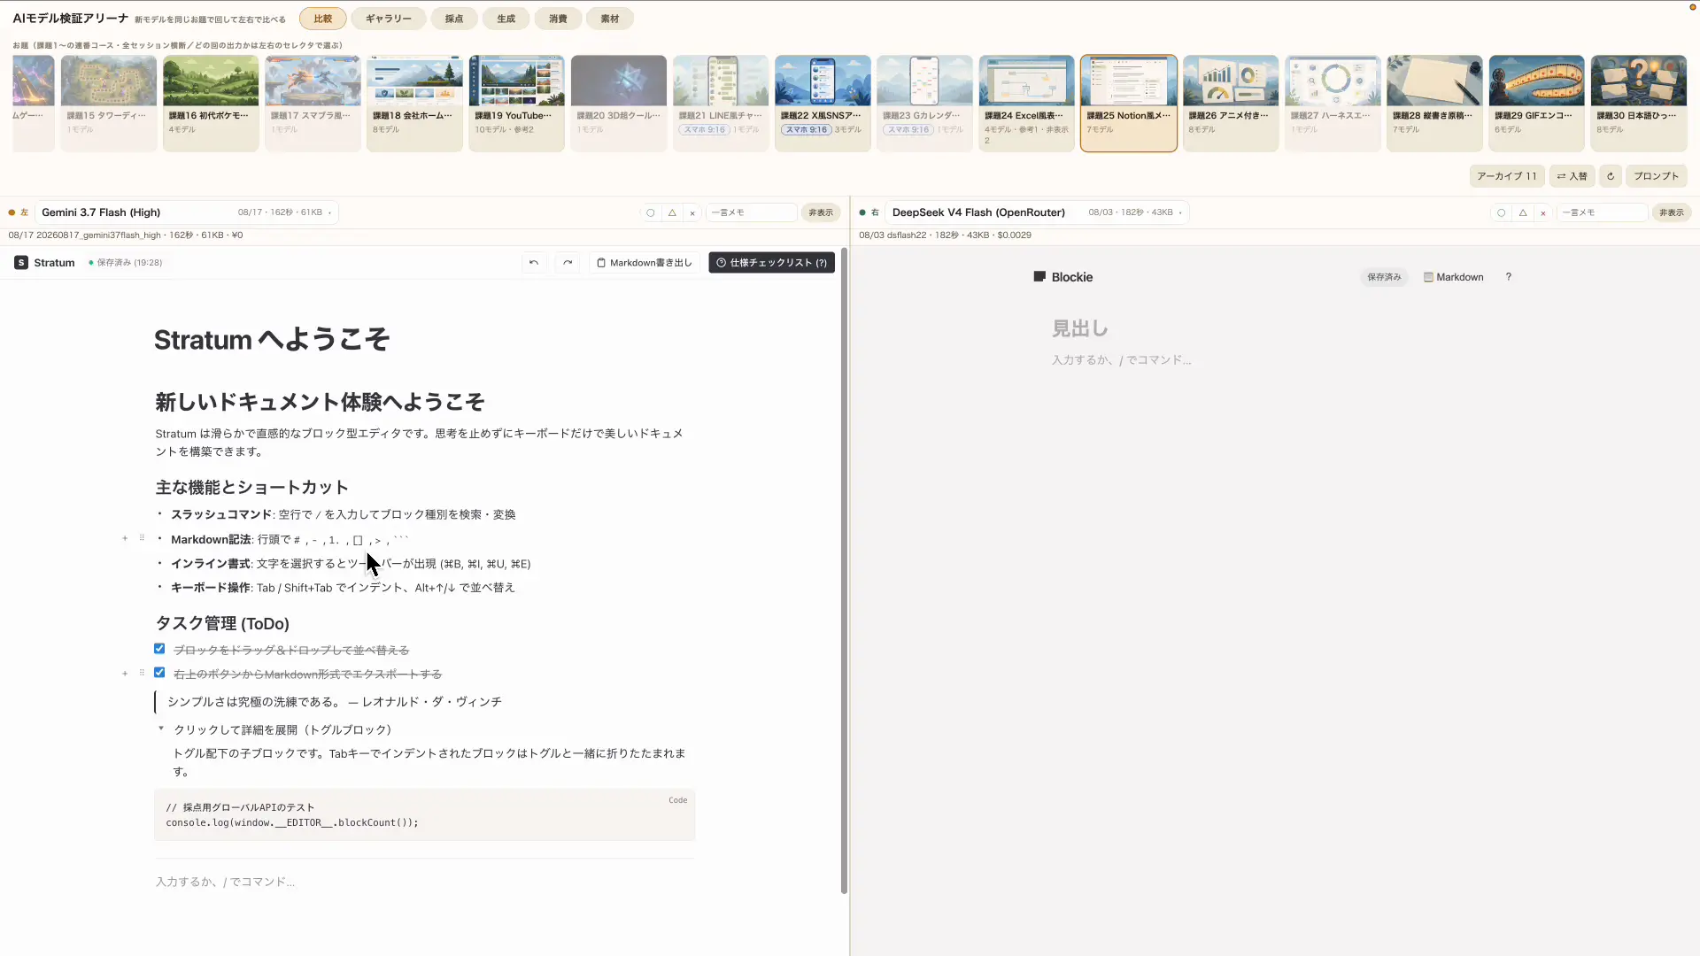Select 課題16 初代ポケモ thumbnail card
Screen dimensions: 1700x956
[x=211, y=103]
